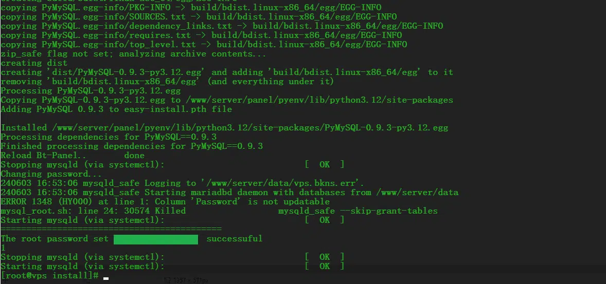Click 'mysql_root.sh: line 24: 30574 Killed'
Image resolution: width=606 pixels, height=284 pixels.
click(x=93, y=211)
